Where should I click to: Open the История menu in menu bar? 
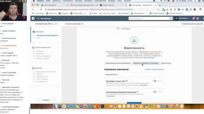pyautogui.click(x=79, y=1)
